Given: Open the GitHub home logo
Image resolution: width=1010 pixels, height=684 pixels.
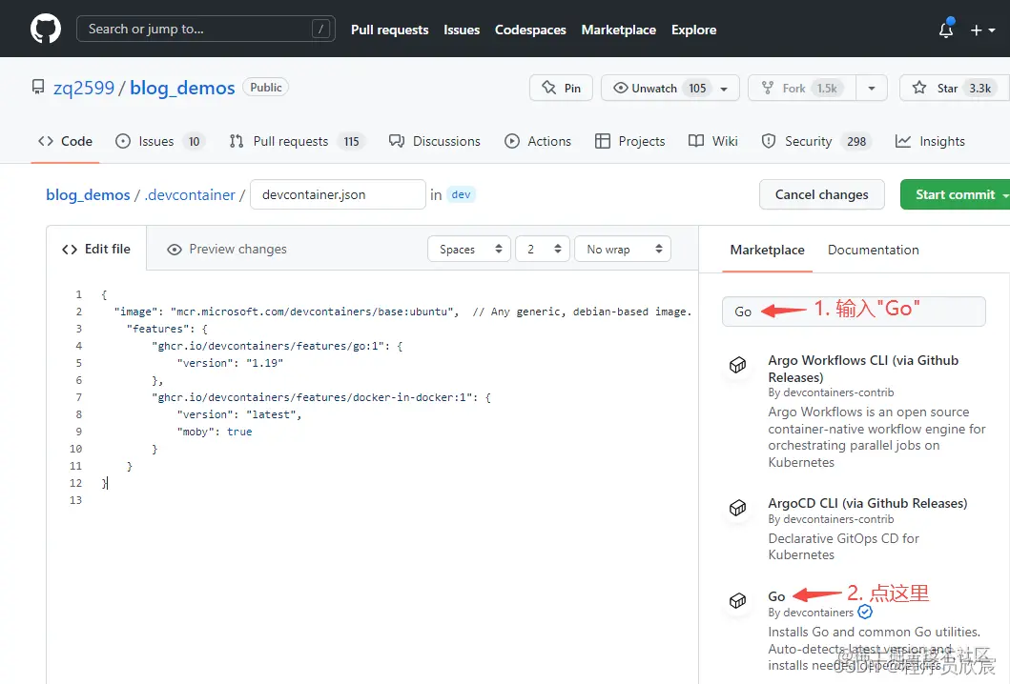Looking at the screenshot, I should coord(46,29).
